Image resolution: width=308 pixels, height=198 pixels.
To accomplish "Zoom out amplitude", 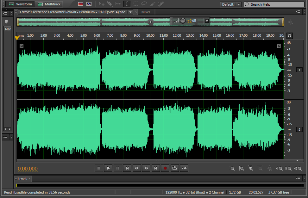I will (x=242, y=168).
